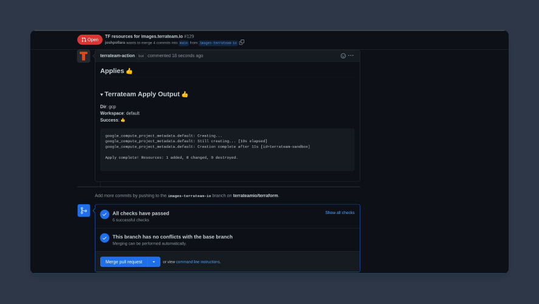Click the 'TF resources for images.terrateam.io' title
The height and width of the screenshot is (304, 539).
pyautogui.click(x=143, y=36)
